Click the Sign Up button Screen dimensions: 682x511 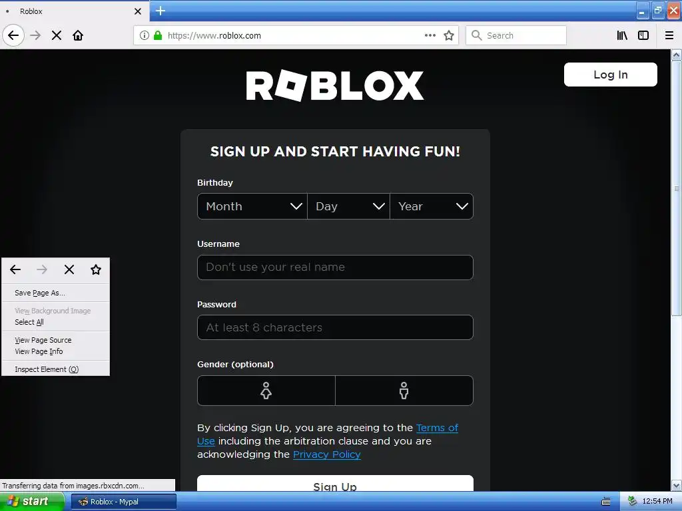click(335, 484)
